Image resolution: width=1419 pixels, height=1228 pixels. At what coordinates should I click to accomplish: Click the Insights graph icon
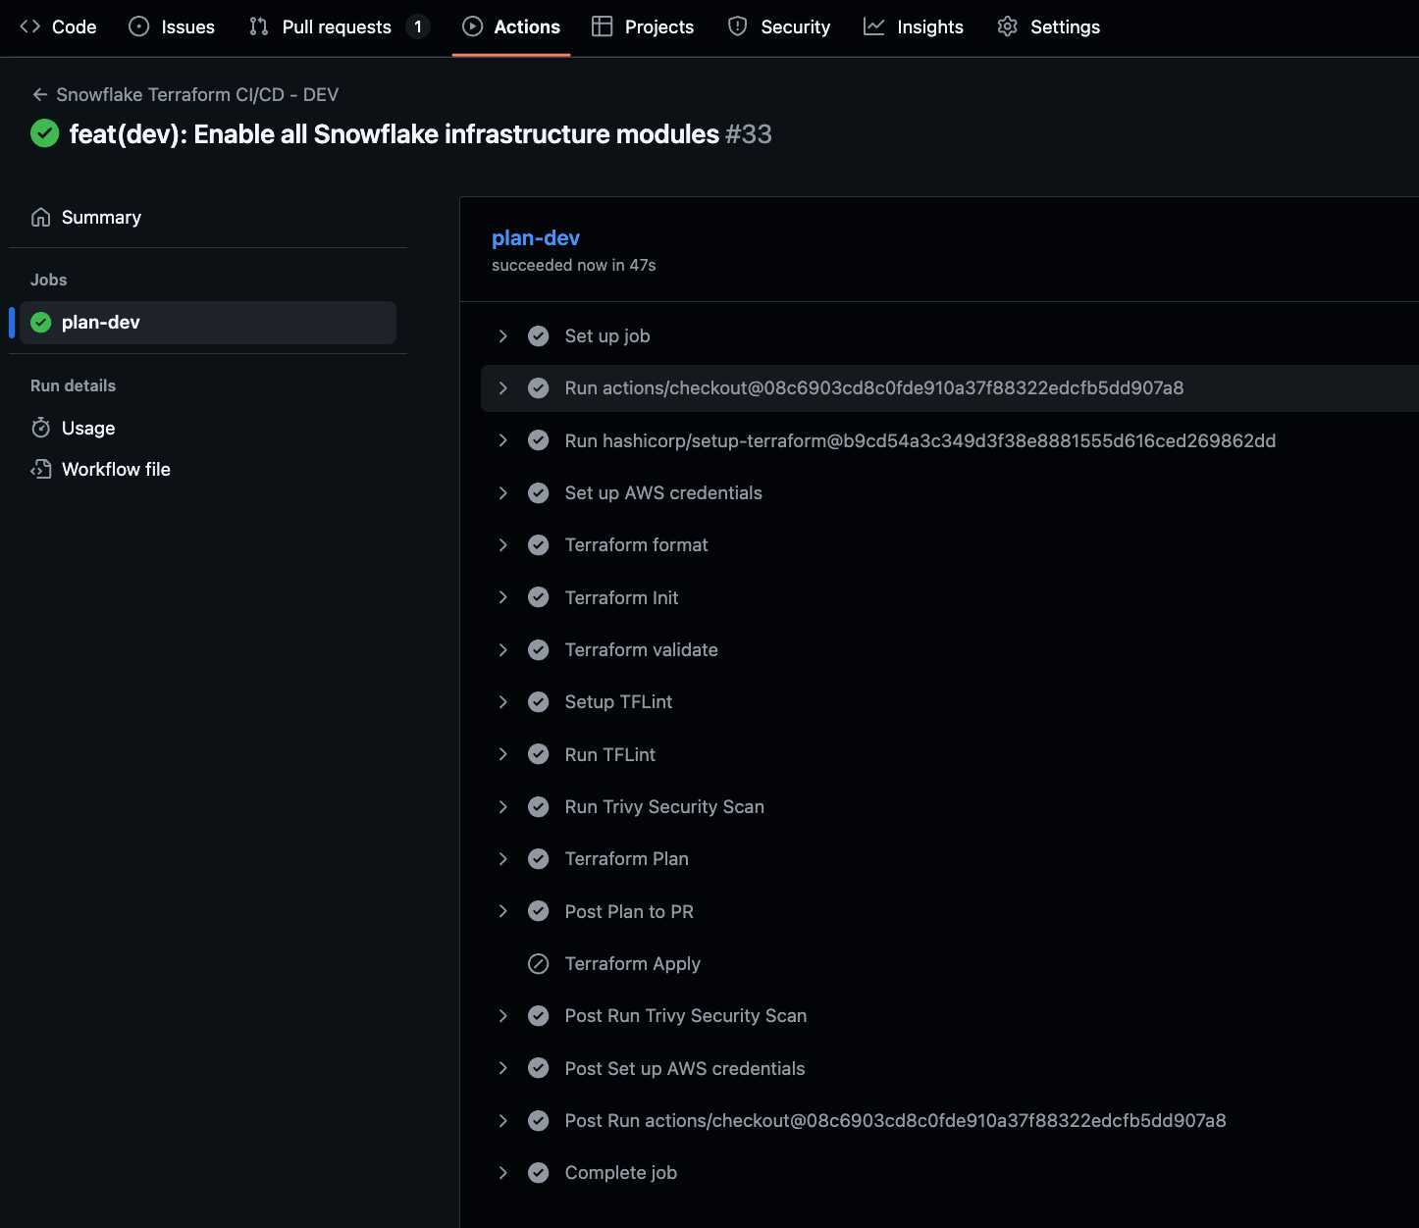(x=873, y=26)
